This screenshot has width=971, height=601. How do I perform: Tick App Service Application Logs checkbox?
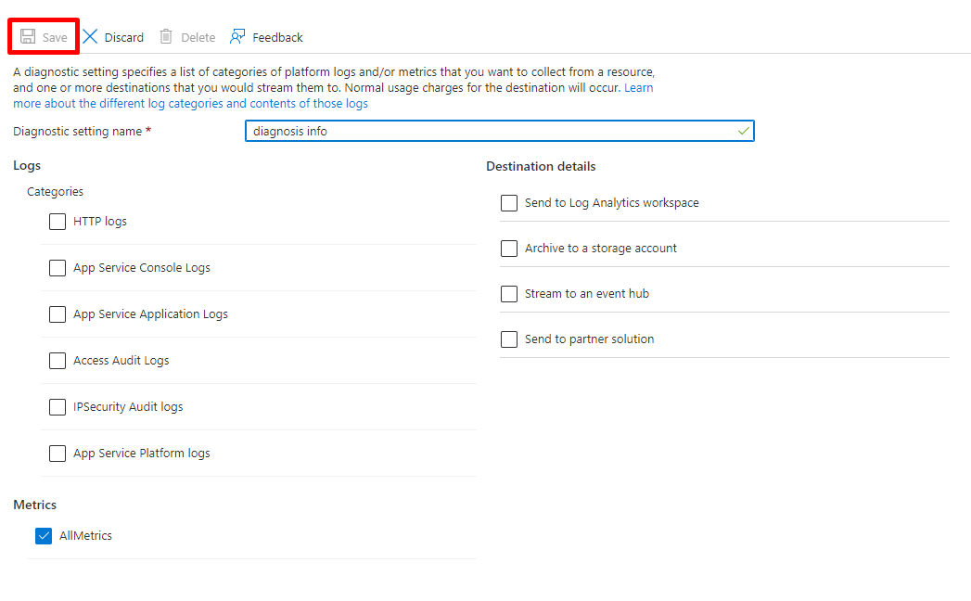point(57,314)
